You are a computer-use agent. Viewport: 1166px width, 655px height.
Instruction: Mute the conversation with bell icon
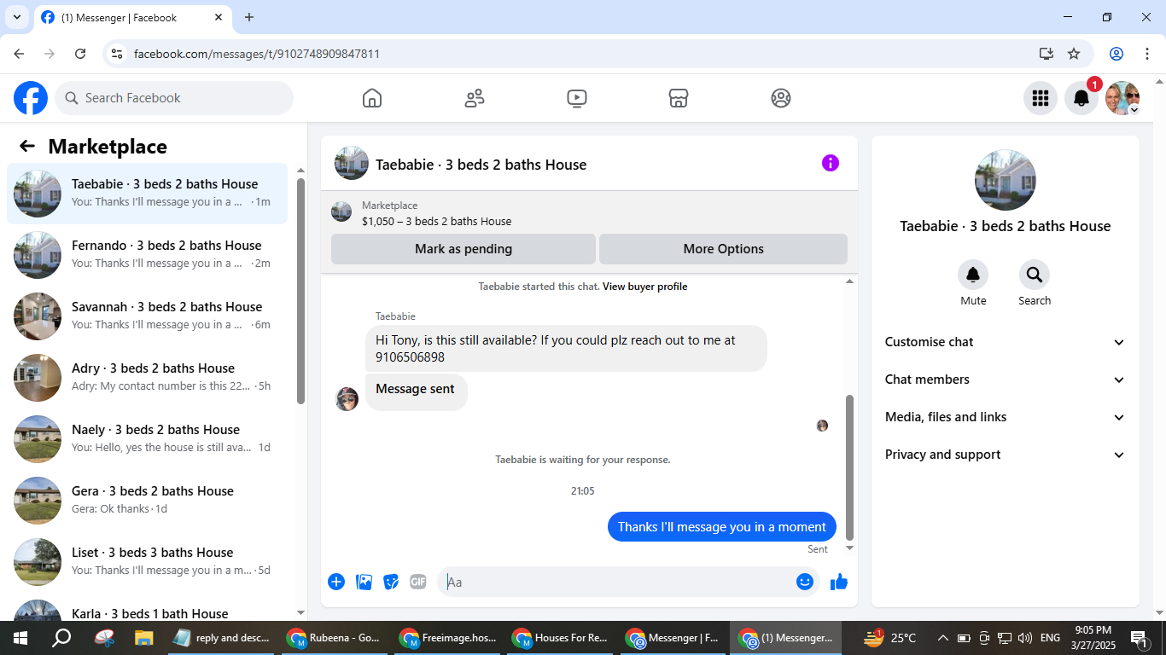tap(973, 275)
